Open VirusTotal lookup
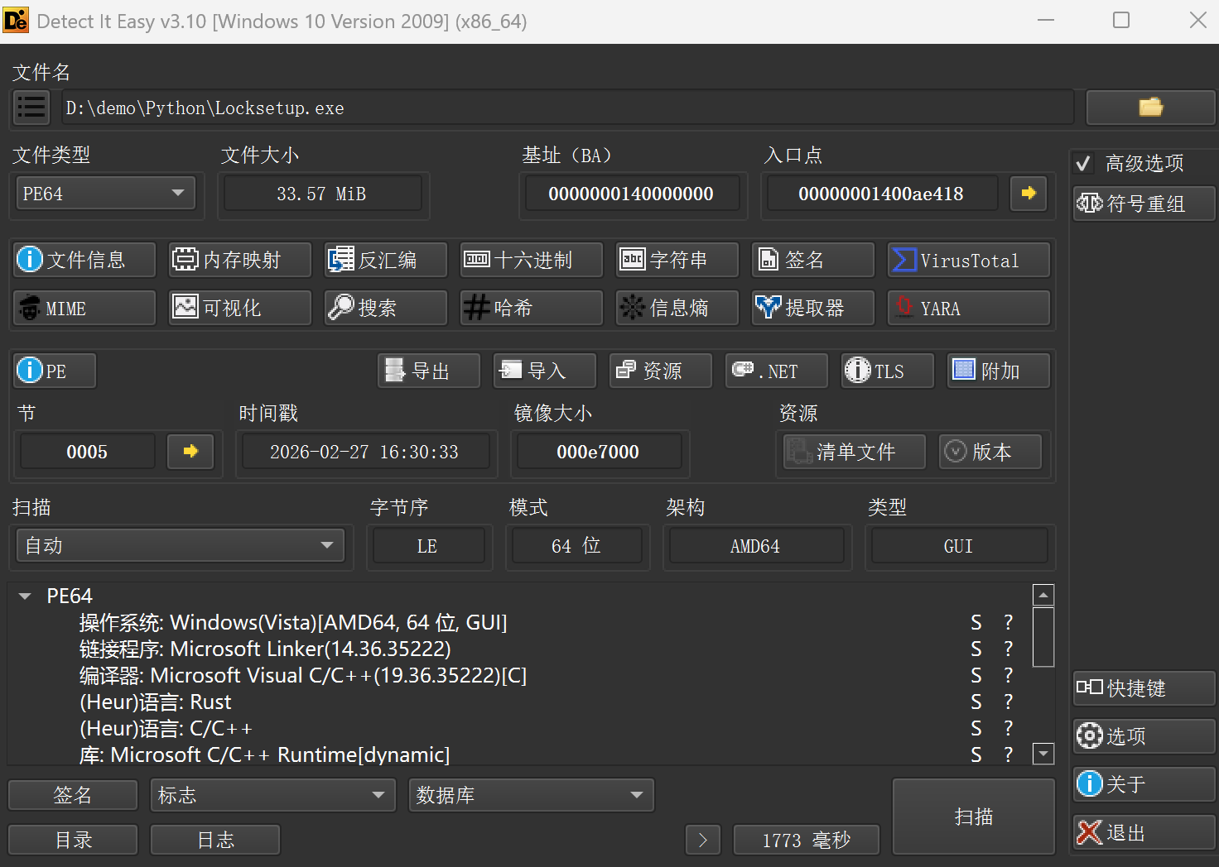 click(x=968, y=261)
